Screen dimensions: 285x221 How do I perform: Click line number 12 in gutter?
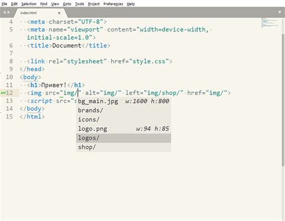(9, 93)
